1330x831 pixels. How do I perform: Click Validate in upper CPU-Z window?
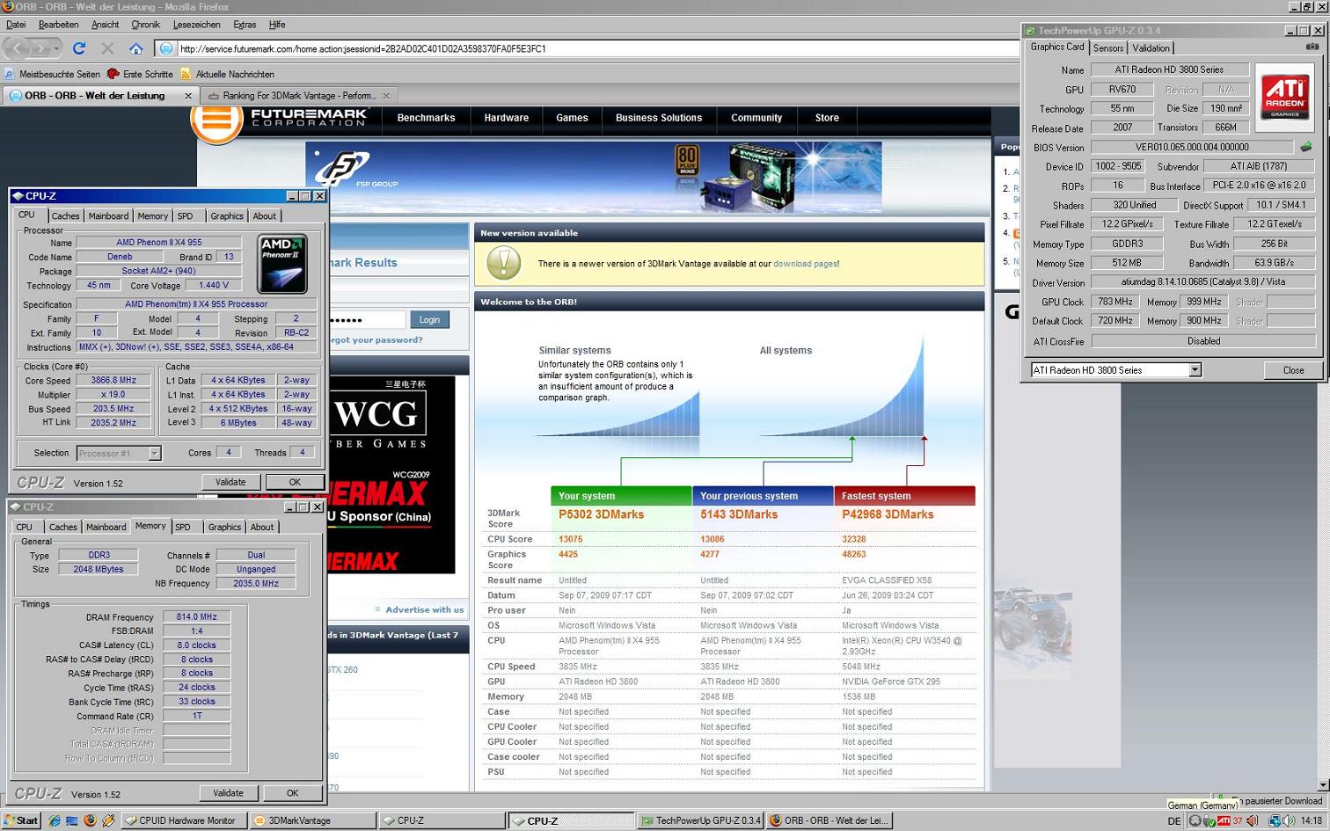(x=230, y=482)
